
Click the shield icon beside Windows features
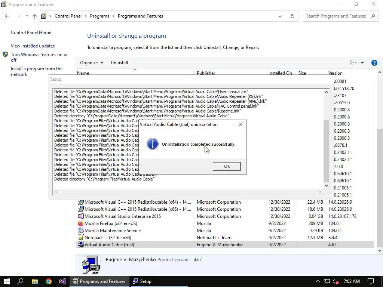(5, 55)
